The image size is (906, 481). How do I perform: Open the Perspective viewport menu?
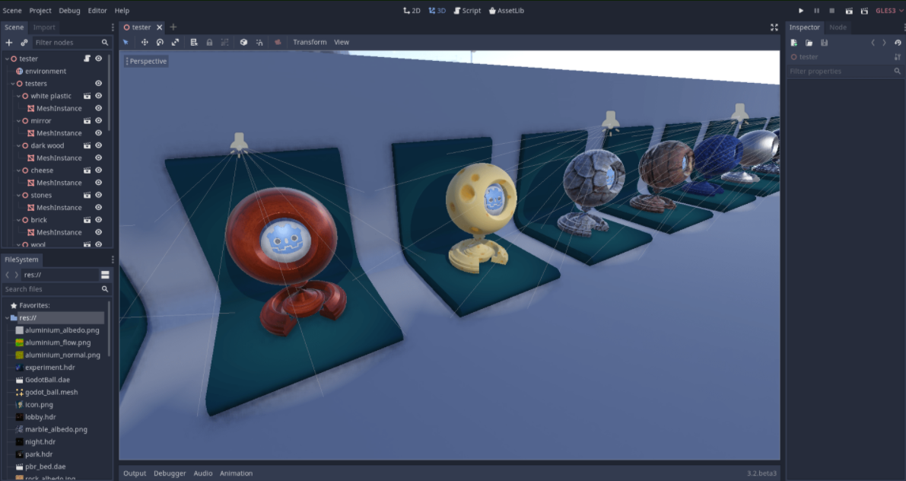(x=146, y=62)
